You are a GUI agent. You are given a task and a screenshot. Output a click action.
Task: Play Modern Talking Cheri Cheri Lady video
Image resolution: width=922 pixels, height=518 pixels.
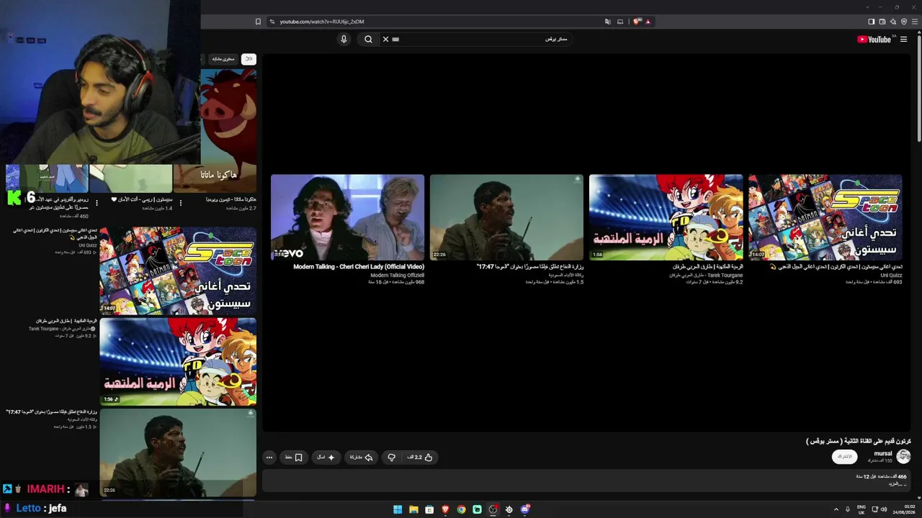click(x=347, y=217)
